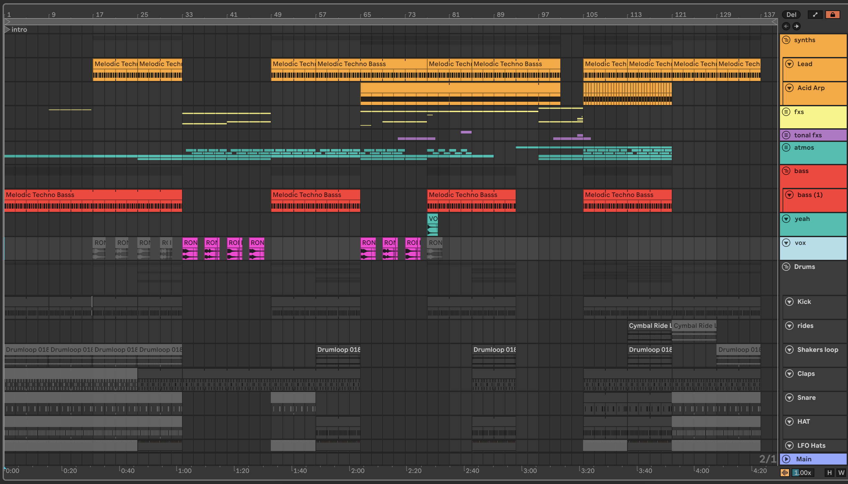
Task: Jump to previous locator arrow
Action: pos(786,26)
